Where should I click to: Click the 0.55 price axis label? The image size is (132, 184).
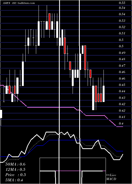[122, 3]
